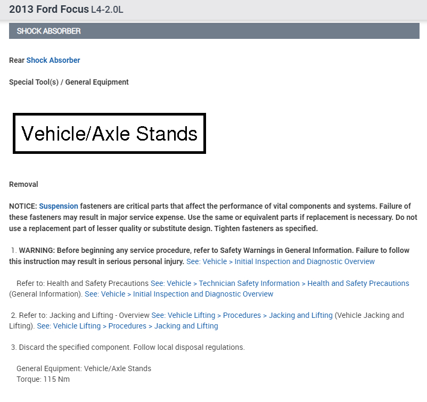
Task: Click the L4-2.0L engine label
Action: tap(108, 10)
